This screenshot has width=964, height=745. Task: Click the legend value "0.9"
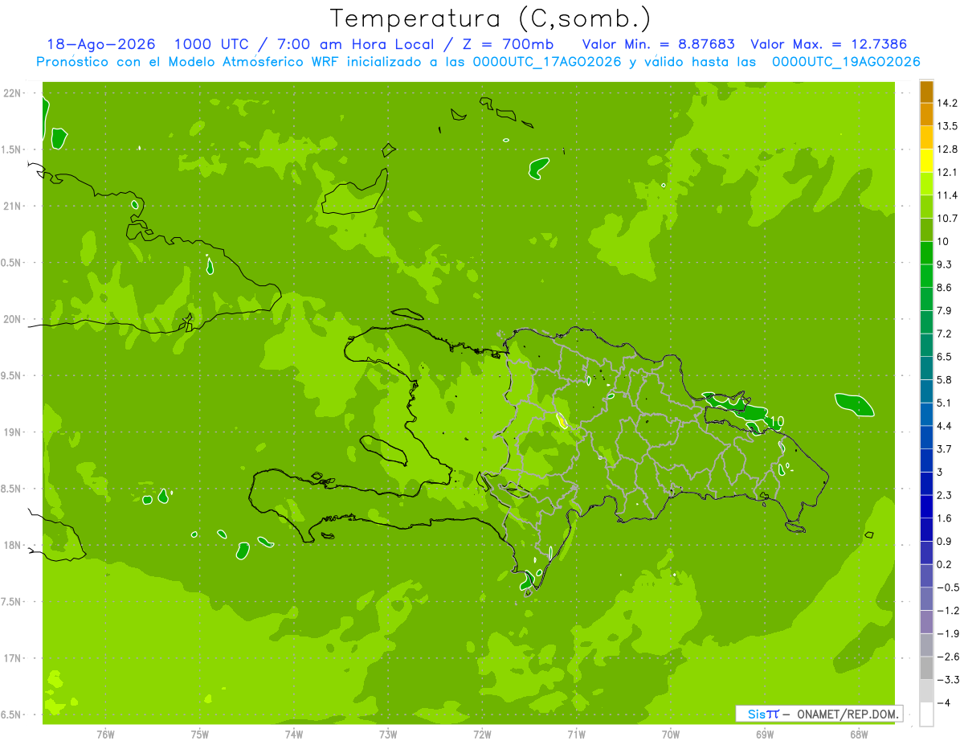point(944,541)
